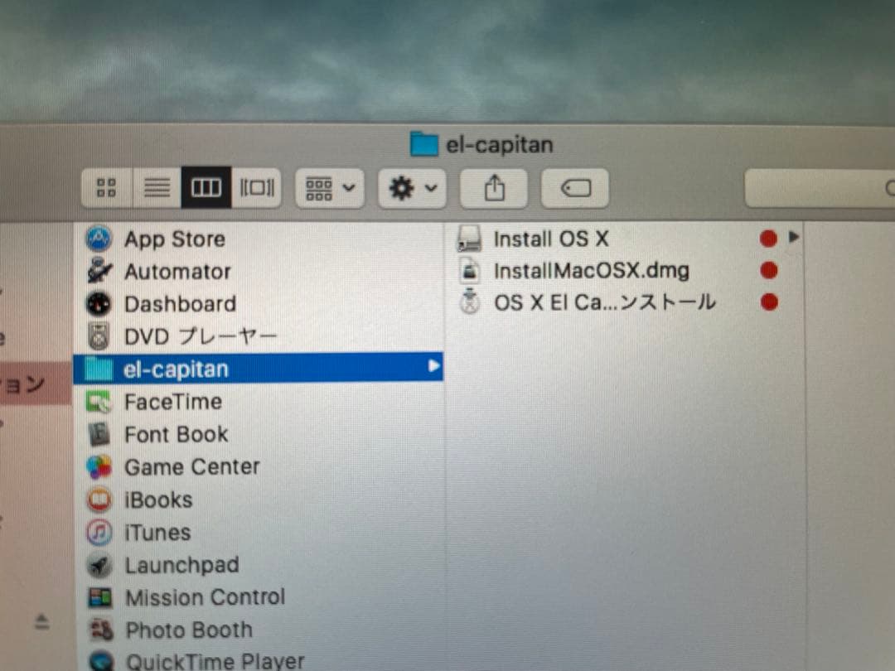
Task: Switch to list view in the toolbar
Action: click(x=156, y=187)
